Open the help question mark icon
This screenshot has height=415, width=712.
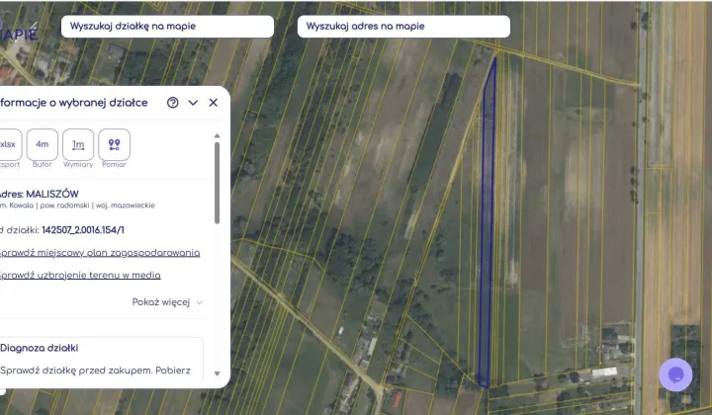pos(172,103)
